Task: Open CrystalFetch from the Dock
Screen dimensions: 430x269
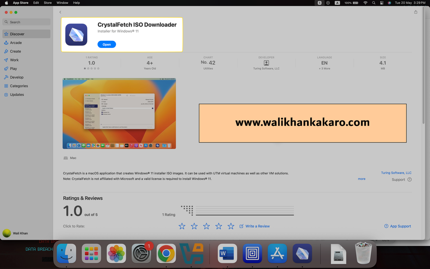Action: 302,253
